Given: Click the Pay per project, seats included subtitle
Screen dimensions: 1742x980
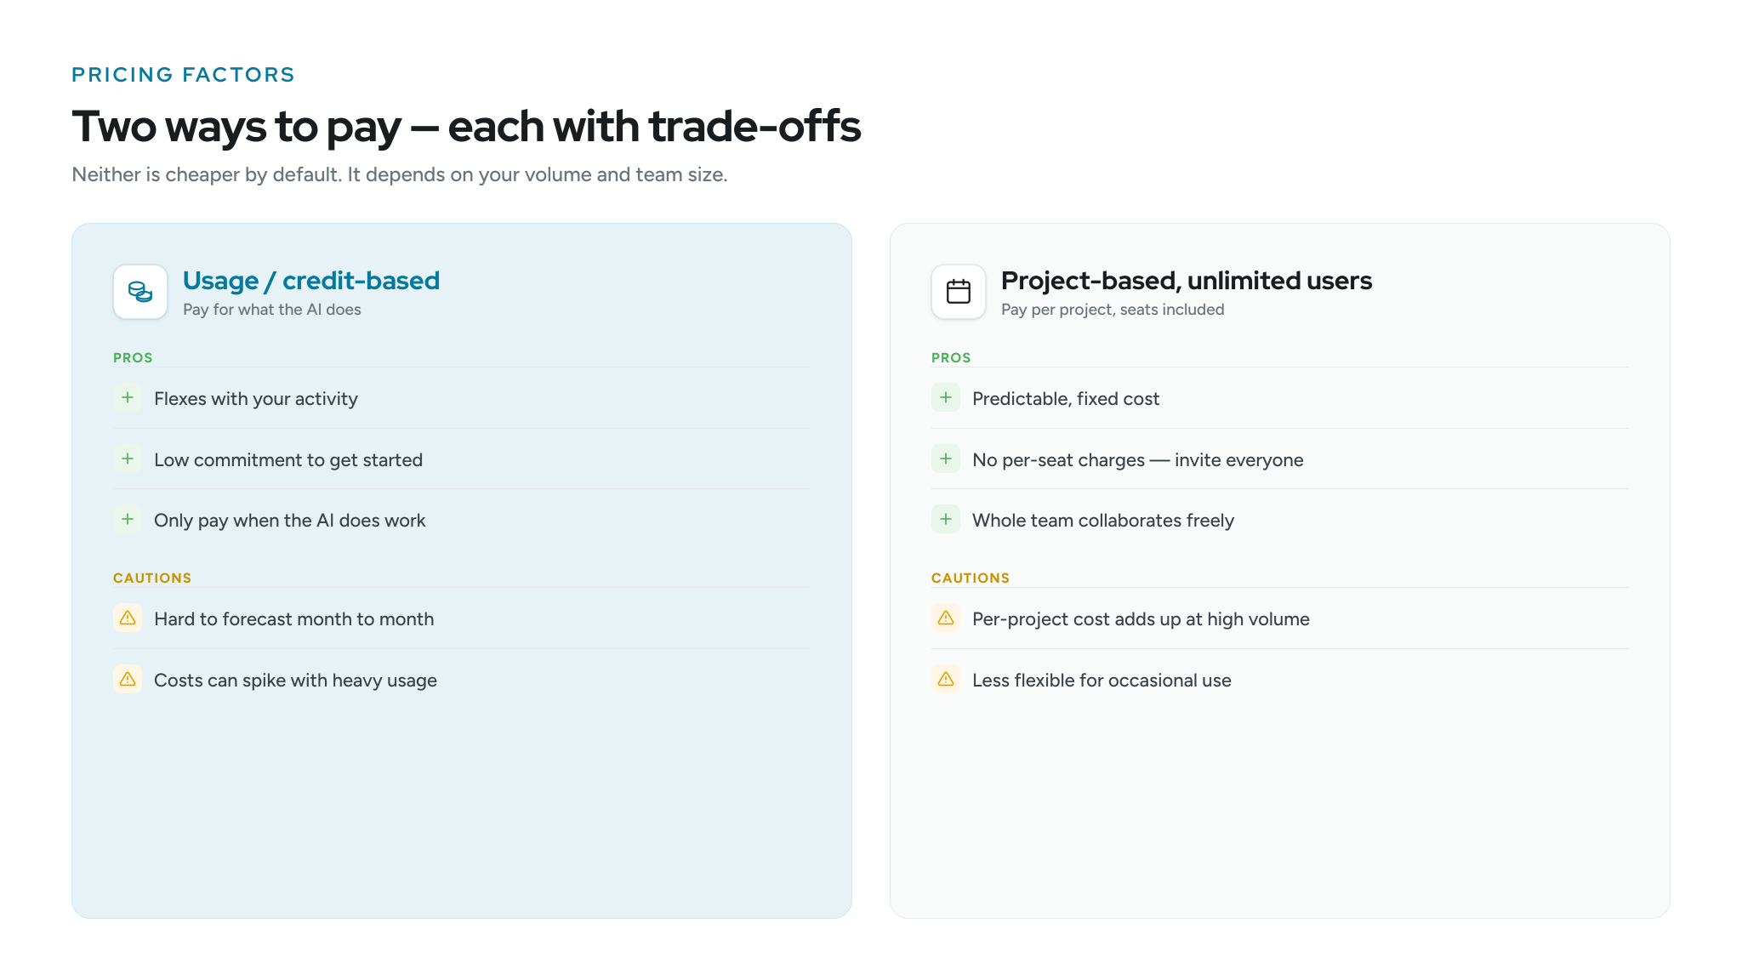Looking at the screenshot, I should (1113, 310).
